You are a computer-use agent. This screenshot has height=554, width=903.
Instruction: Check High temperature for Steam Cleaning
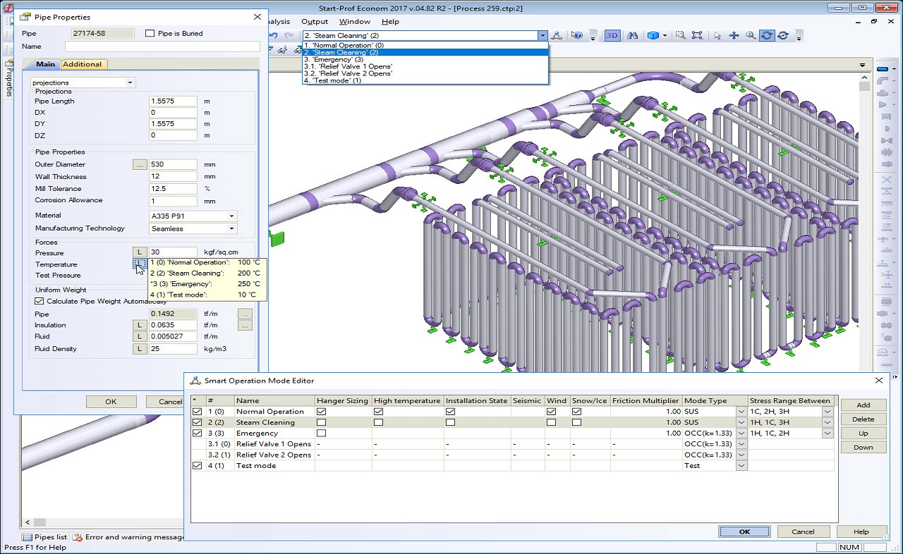click(x=379, y=422)
